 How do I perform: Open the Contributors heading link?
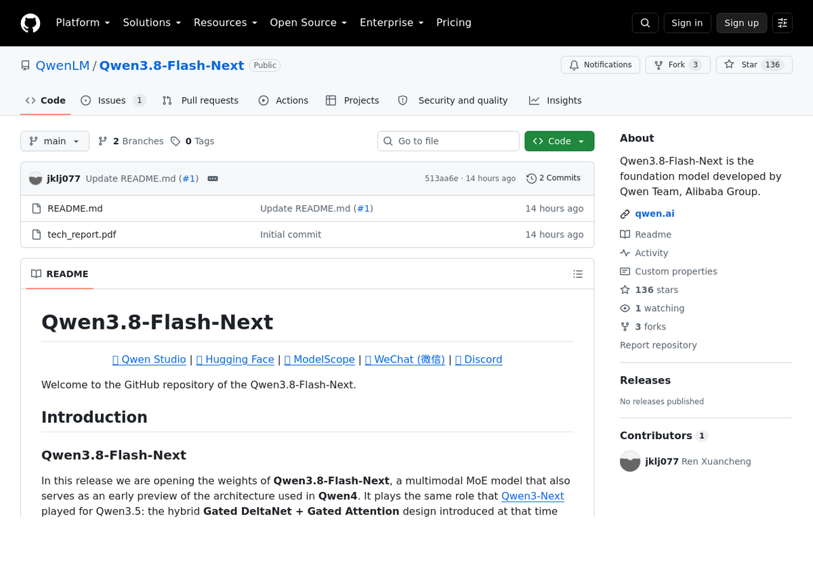(x=664, y=436)
